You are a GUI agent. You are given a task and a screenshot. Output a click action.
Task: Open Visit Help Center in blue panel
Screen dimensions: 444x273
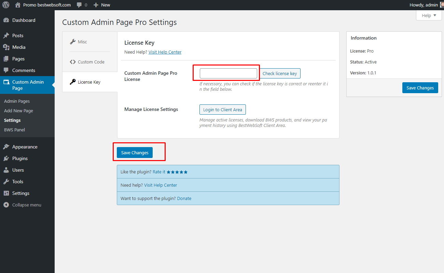[x=161, y=185]
